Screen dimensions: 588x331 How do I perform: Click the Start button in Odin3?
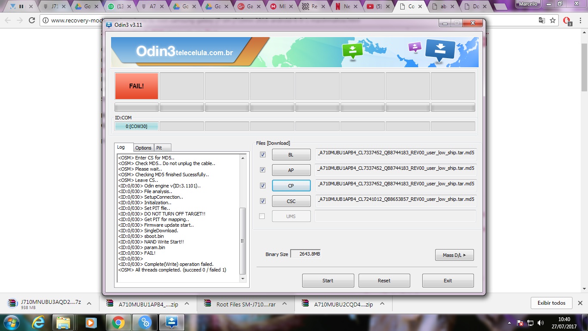pos(328,281)
